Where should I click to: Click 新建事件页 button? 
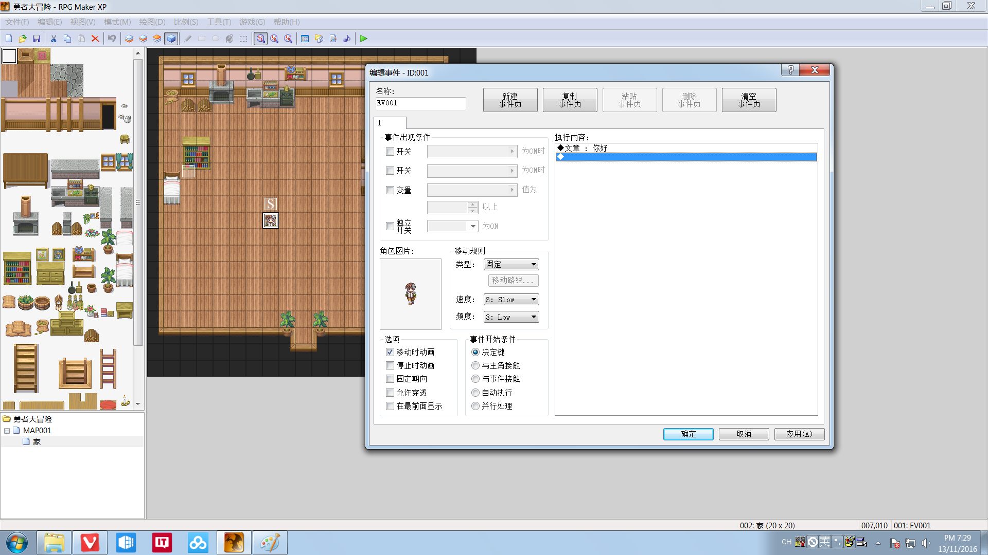coord(510,100)
